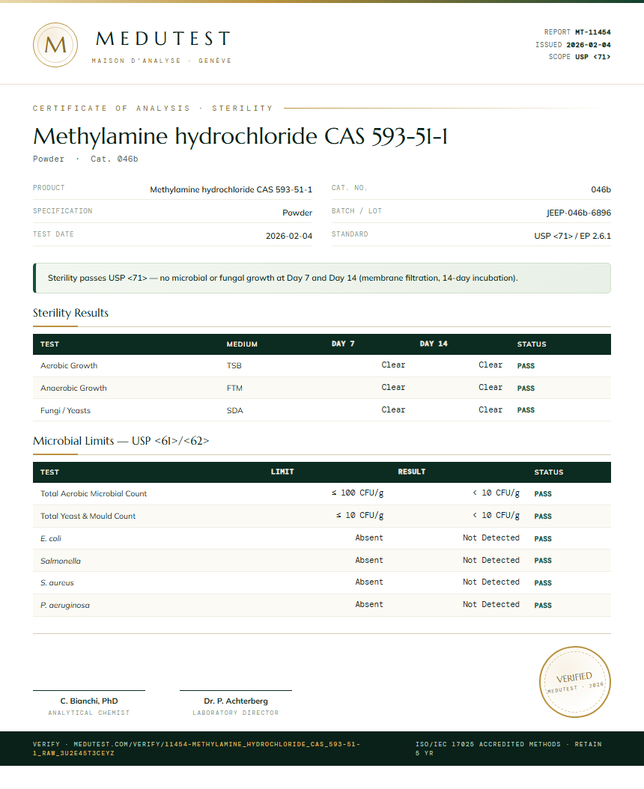The image size is (644, 789).
Task: Click the Anaerobic Growth row label
Action: 73,388
